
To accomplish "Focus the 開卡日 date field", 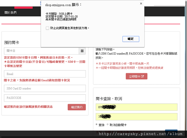I will [x=41, y=51].
